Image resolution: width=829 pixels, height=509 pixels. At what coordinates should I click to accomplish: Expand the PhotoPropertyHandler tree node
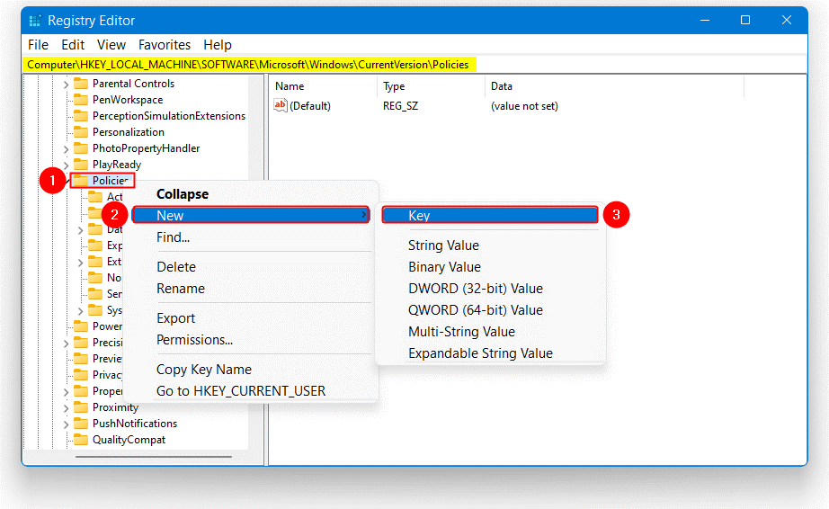coord(66,148)
